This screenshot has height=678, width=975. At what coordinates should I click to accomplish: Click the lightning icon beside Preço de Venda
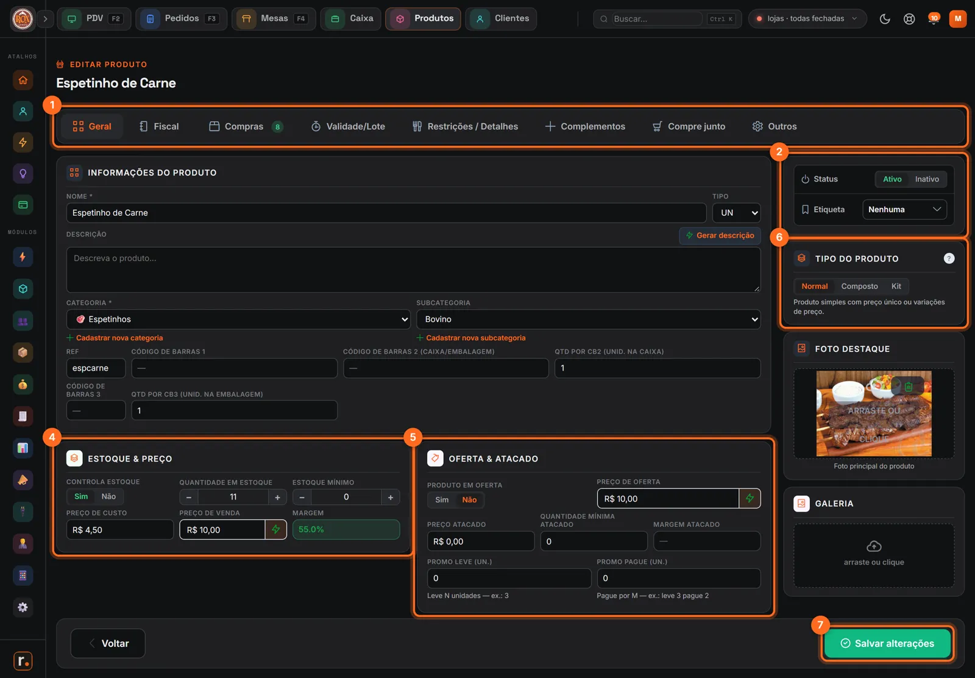coord(276,530)
